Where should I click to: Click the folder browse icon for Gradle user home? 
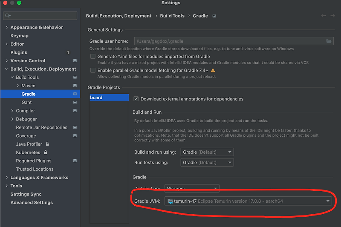(x=329, y=41)
